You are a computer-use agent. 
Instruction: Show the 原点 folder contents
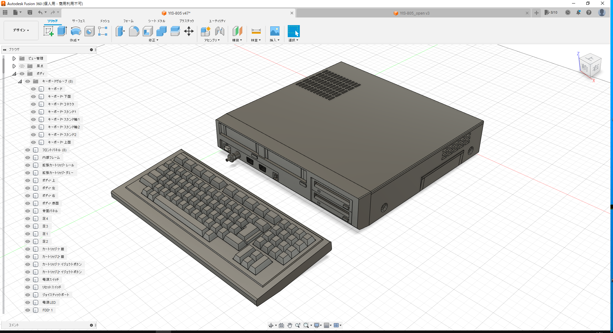point(14,66)
